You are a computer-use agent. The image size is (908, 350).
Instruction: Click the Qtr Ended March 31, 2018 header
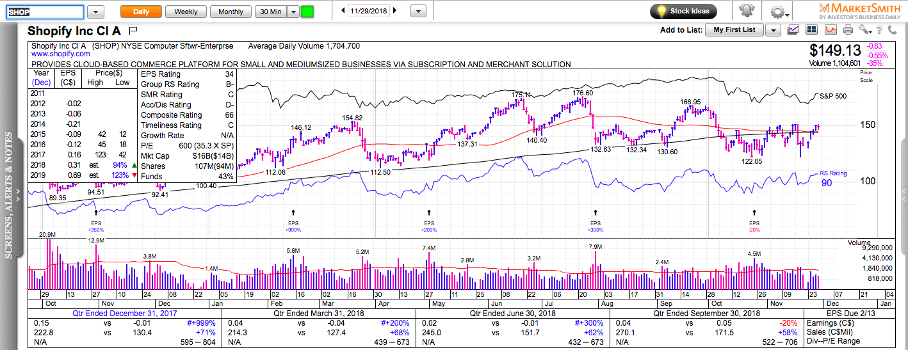click(318, 314)
